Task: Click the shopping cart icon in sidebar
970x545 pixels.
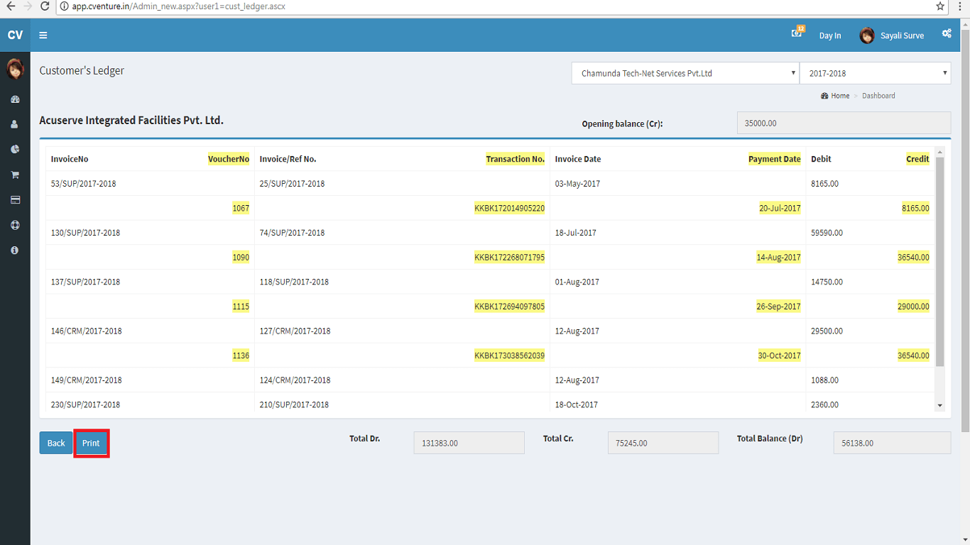Action: click(15, 175)
